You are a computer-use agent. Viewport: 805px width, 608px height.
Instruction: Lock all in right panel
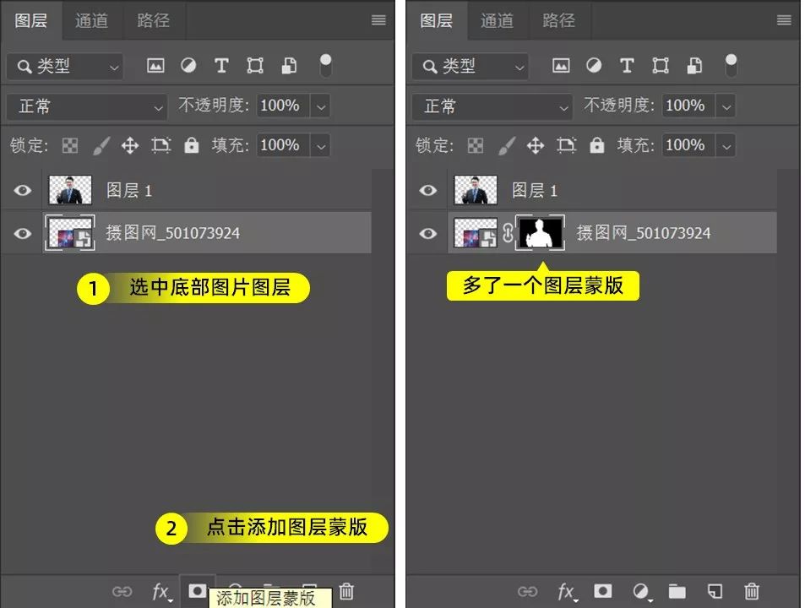tap(597, 146)
